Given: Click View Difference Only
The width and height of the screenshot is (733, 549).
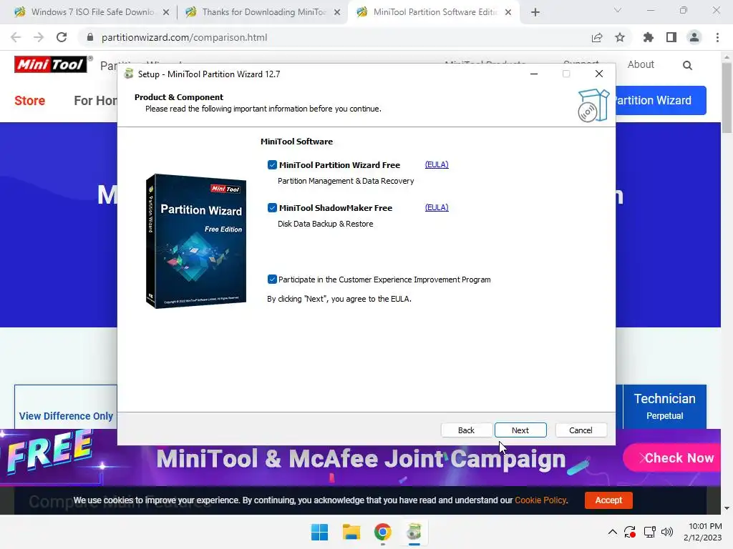Looking at the screenshot, I should (x=66, y=416).
